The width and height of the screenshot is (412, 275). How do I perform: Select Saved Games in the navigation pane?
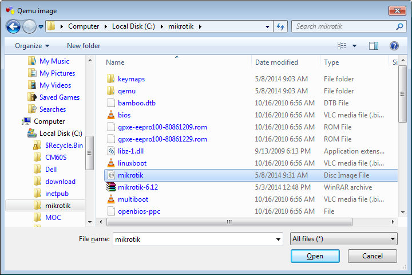60,97
